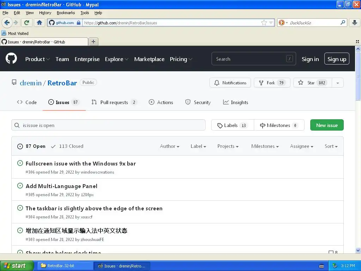Click the list all tabs grid icon
The image size is (361, 271).
[357, 42]
